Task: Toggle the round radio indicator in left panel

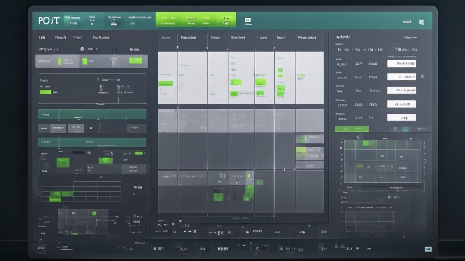Action: (82, 49)
